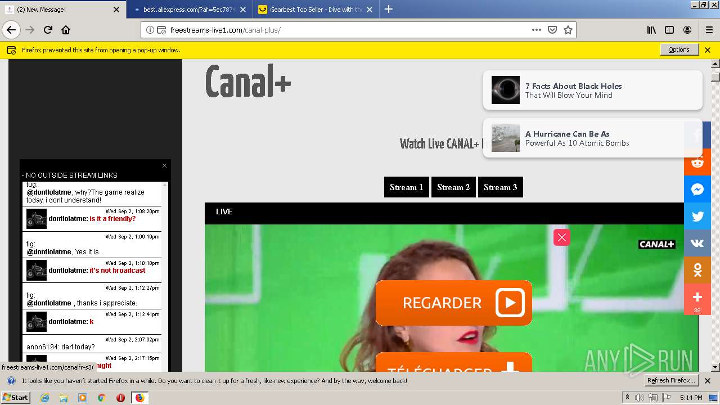Share the page on Reddit
Image resolution: width=720 pixels, height=405 pixels.
pos(697,162)
